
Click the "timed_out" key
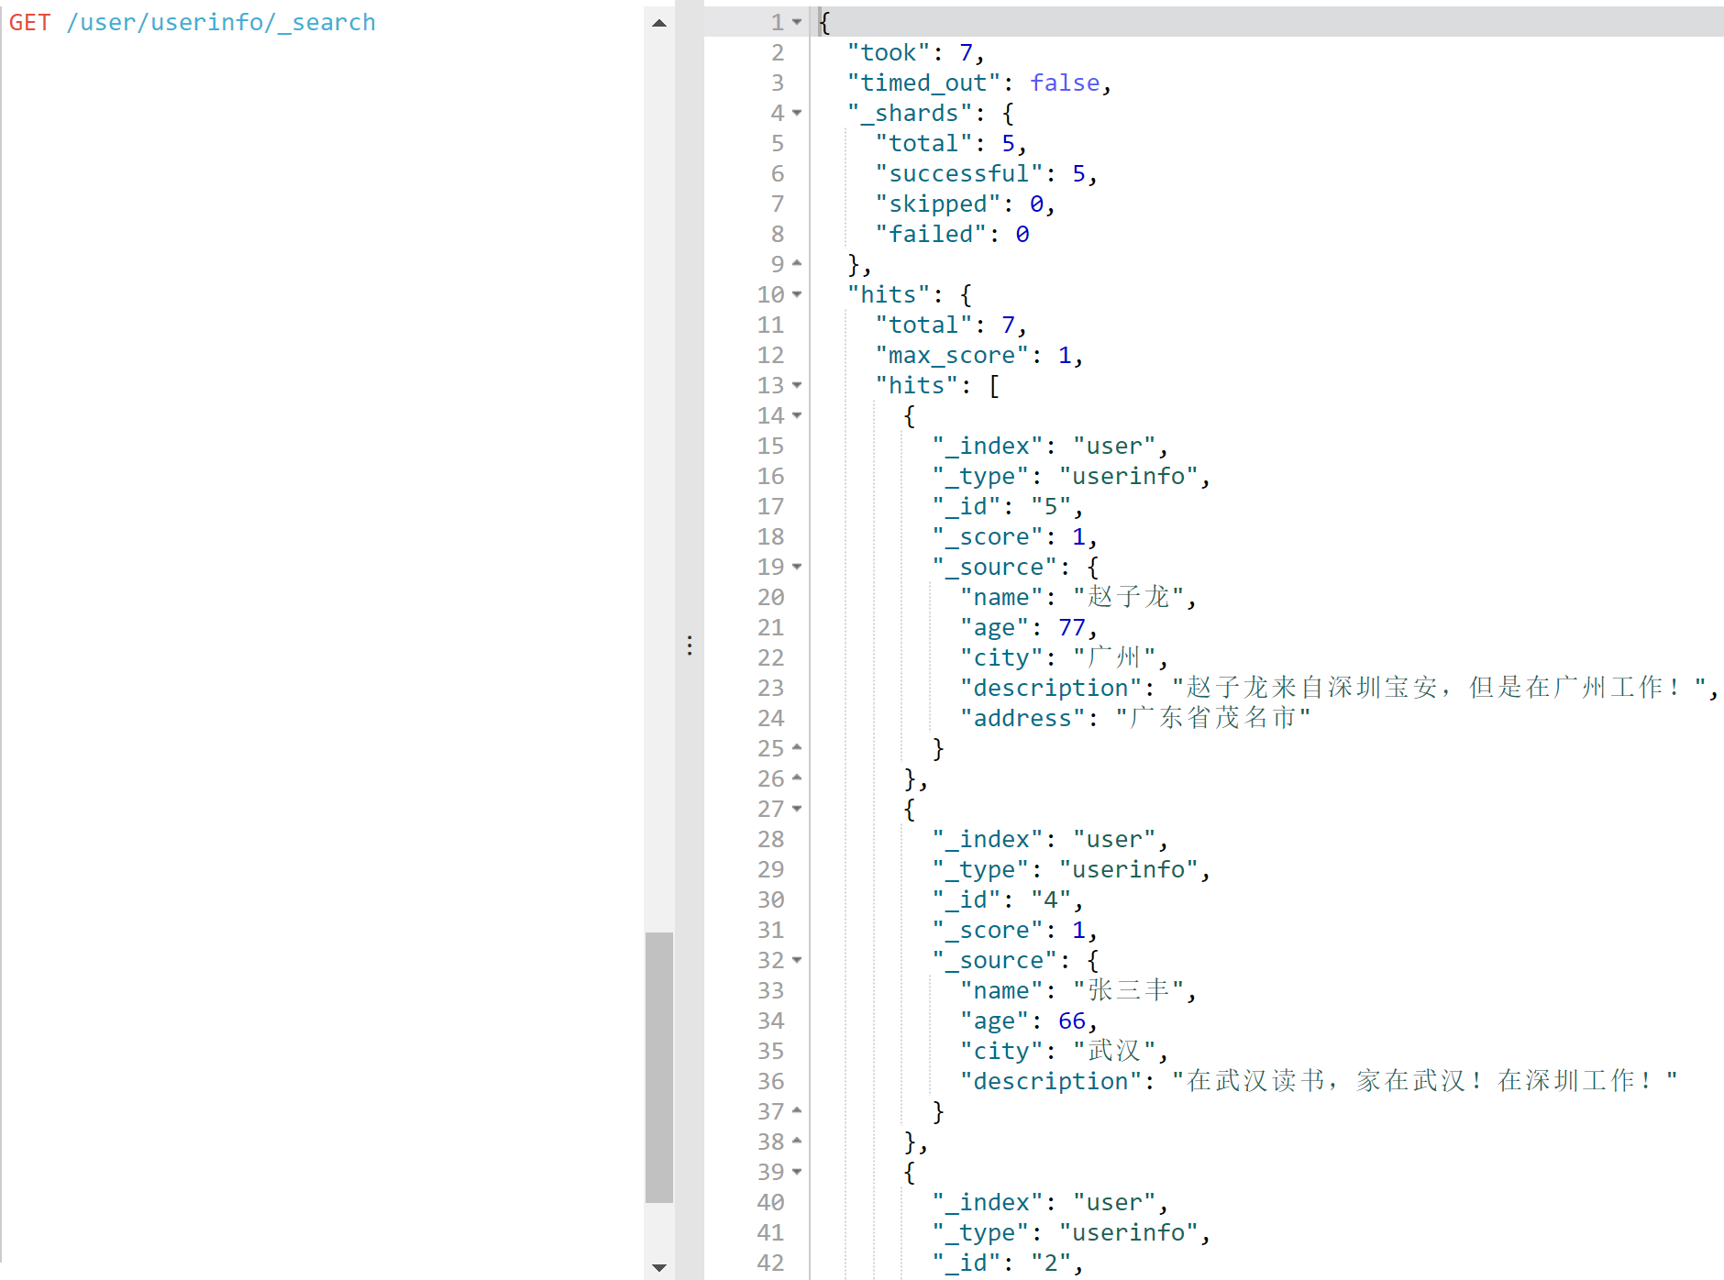click(x=924, y=83)
